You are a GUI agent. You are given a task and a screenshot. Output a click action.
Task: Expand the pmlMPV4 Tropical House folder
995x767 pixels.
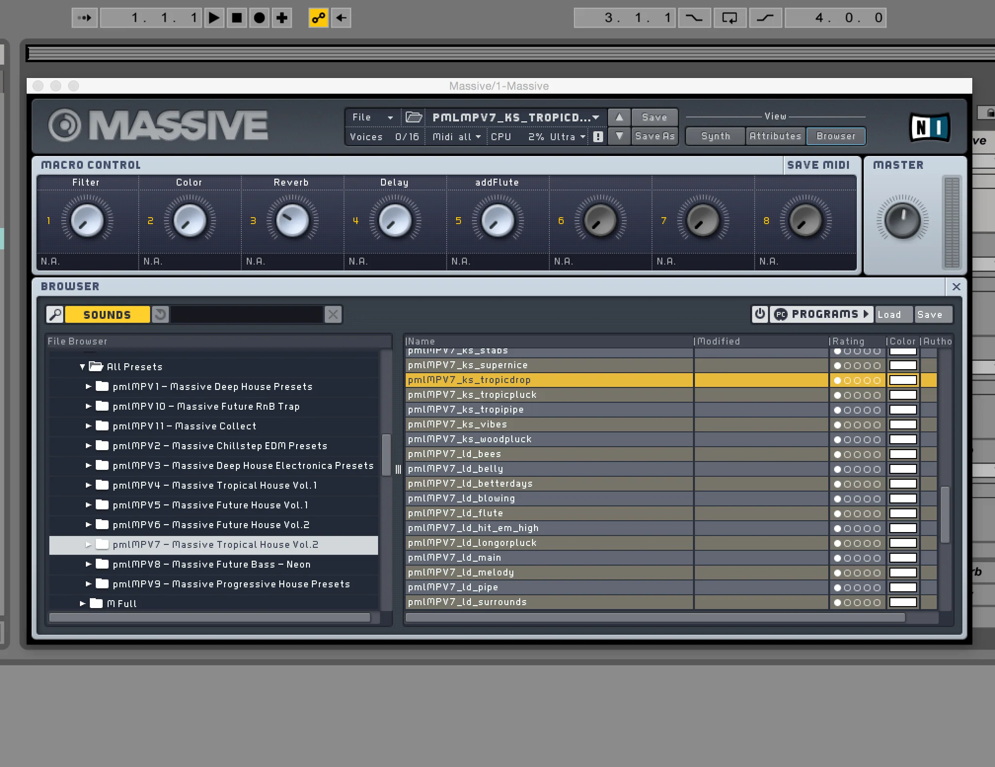click(x=88, y=485)
